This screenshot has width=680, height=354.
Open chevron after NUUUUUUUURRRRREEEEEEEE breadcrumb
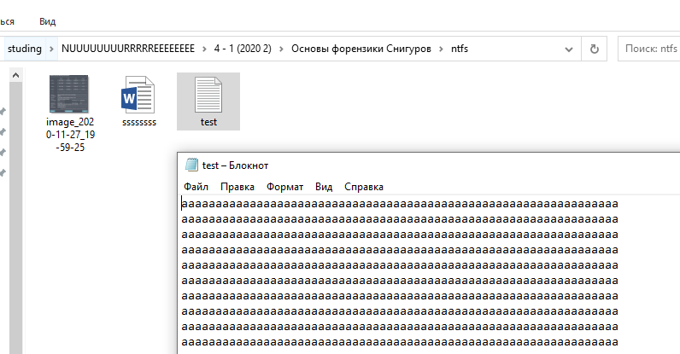[x=204, y=49]
